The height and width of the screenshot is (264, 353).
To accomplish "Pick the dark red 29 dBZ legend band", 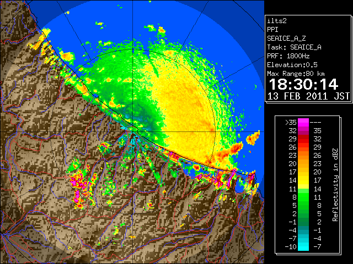I will coord(303,139).
